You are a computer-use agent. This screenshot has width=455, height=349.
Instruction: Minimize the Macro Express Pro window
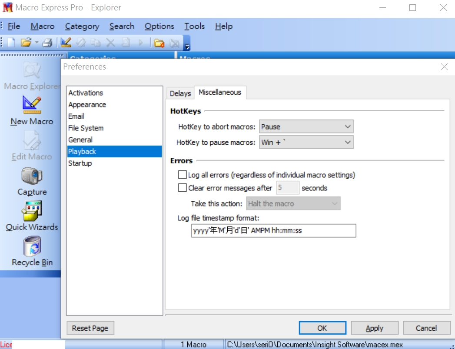click(383, 7)
